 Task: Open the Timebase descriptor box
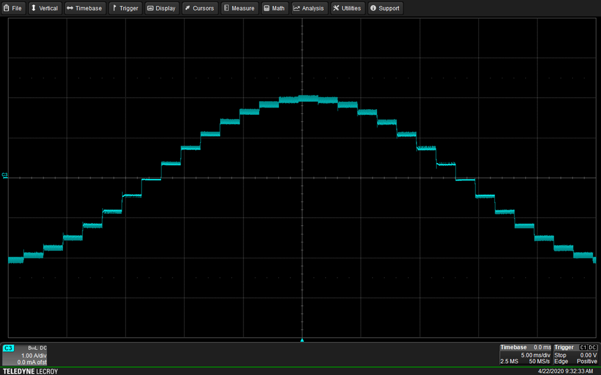point(525,354)
